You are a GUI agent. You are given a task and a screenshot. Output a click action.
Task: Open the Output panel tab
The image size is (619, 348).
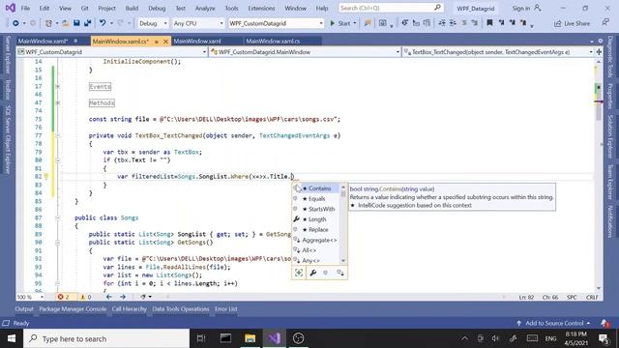[x=24, y=309]
